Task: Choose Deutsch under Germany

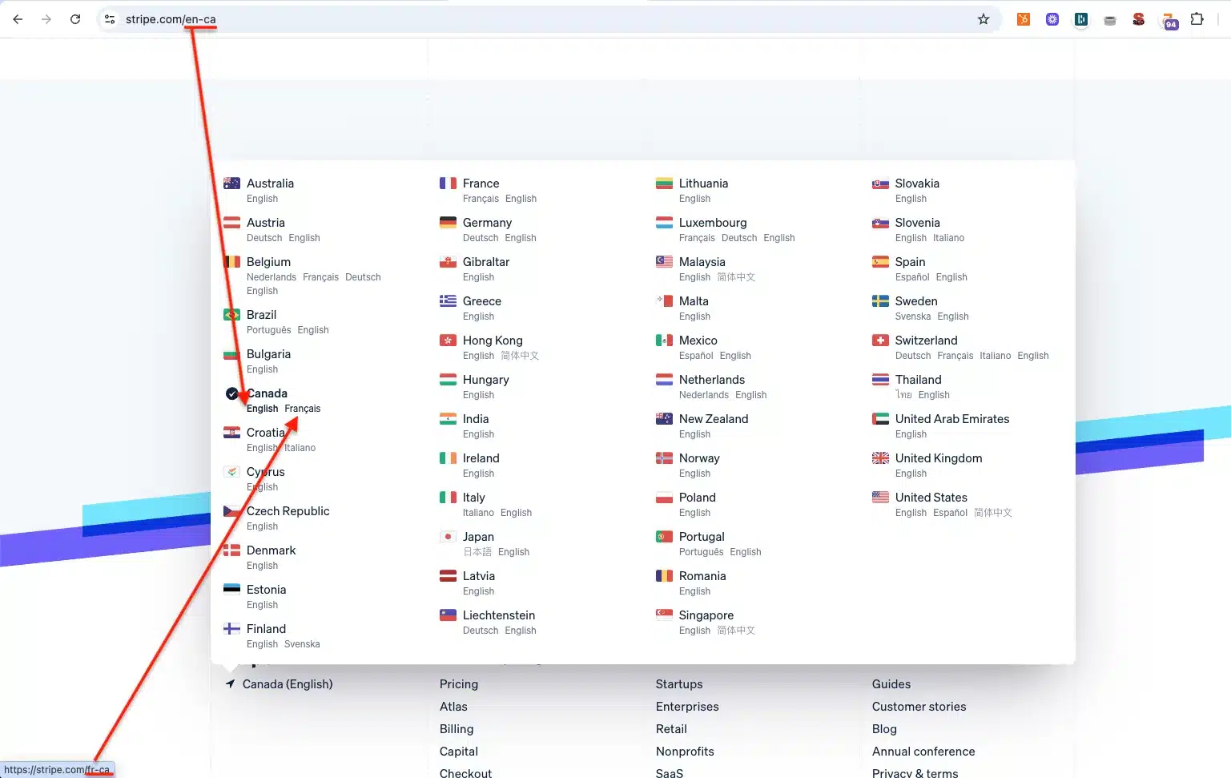Action: [x=481, y=238]
